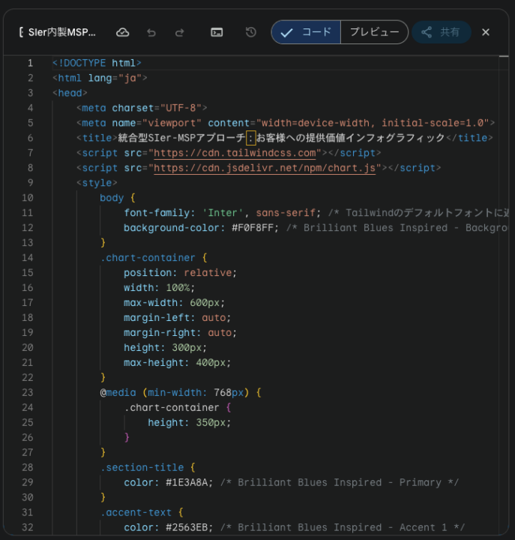Switch to コード view
Viewport: 515px width, 540px height.
[x=306, y=32]
